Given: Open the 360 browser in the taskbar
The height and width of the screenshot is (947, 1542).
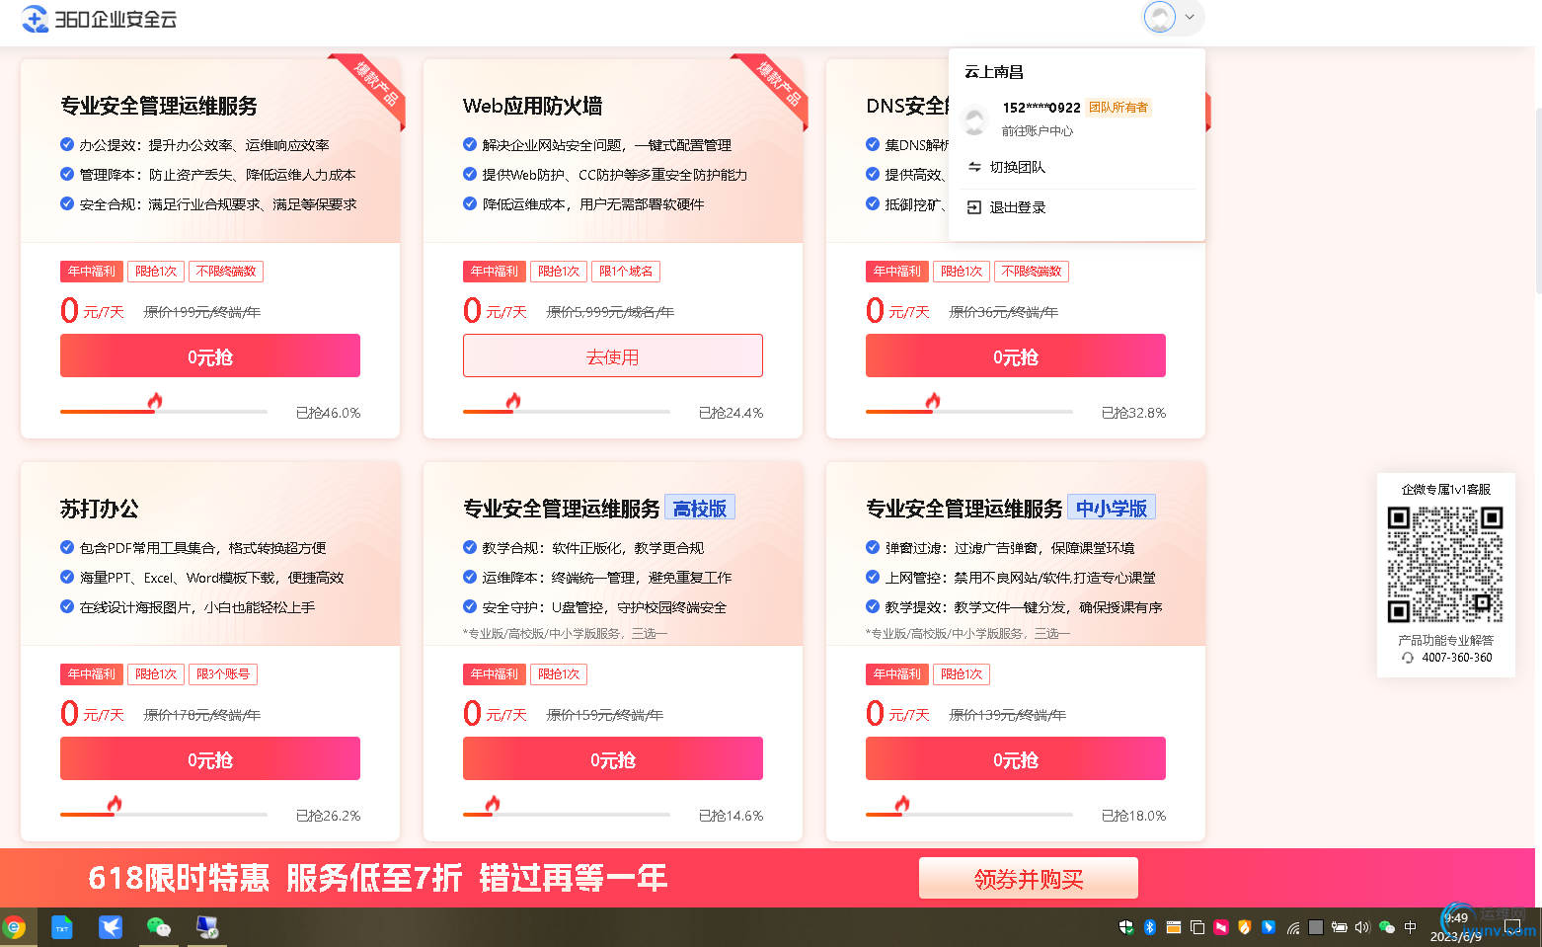Looking at the screenshot, I should point(14,927).
